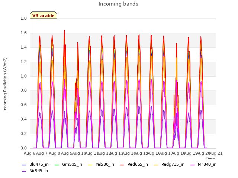Viewport: 238px width, 178px height.
Task: Click the Nir945_in legend color swatch
Action: (x=24, y=171)
